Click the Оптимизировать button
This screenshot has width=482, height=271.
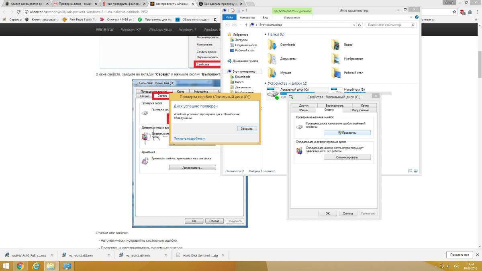coord(347,157)
